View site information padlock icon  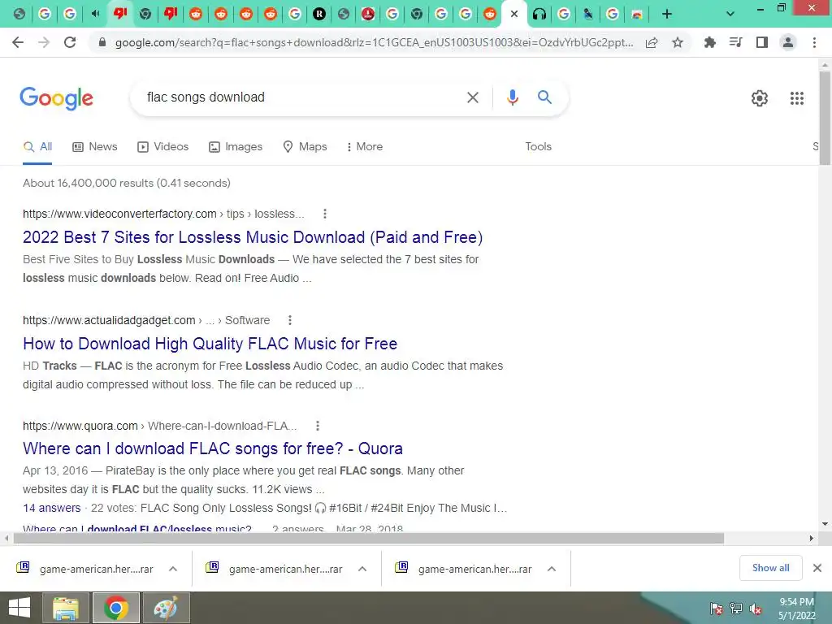(x=102, y=42)
